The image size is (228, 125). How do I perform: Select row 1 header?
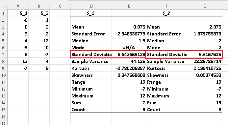4,13
